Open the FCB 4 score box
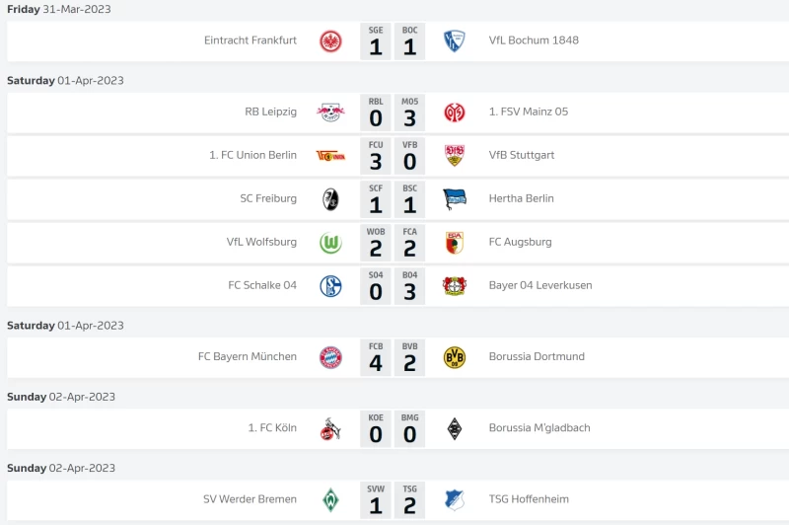 376,357
